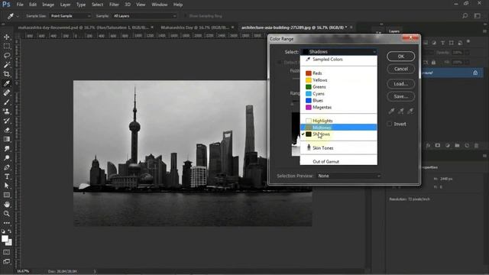The height and width of the screenshot is (275, 489).
Task: Select the Magic Wand tool
Action: [7, 65]
